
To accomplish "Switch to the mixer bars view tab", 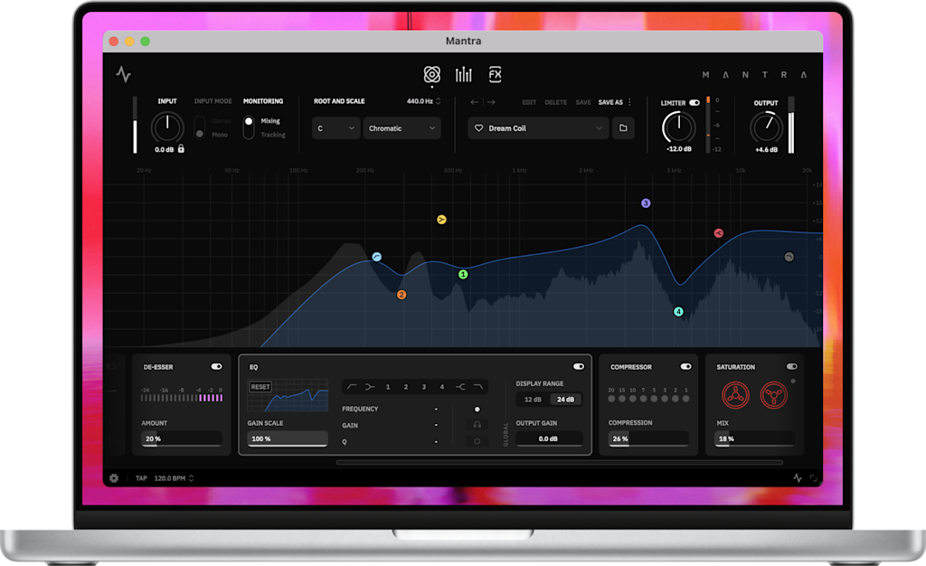I will click(x=464, y=74).
